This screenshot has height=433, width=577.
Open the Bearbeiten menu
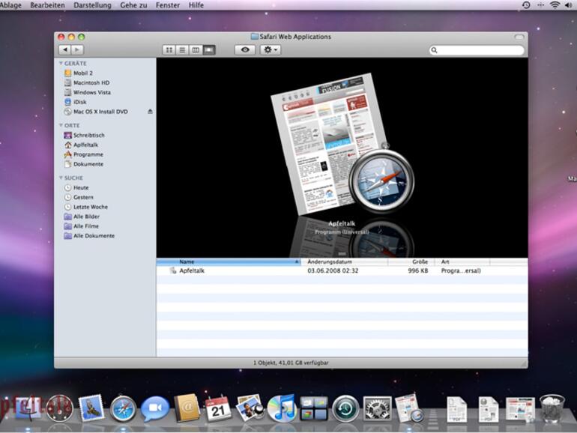pyautogui.click(x=47, y=5)
